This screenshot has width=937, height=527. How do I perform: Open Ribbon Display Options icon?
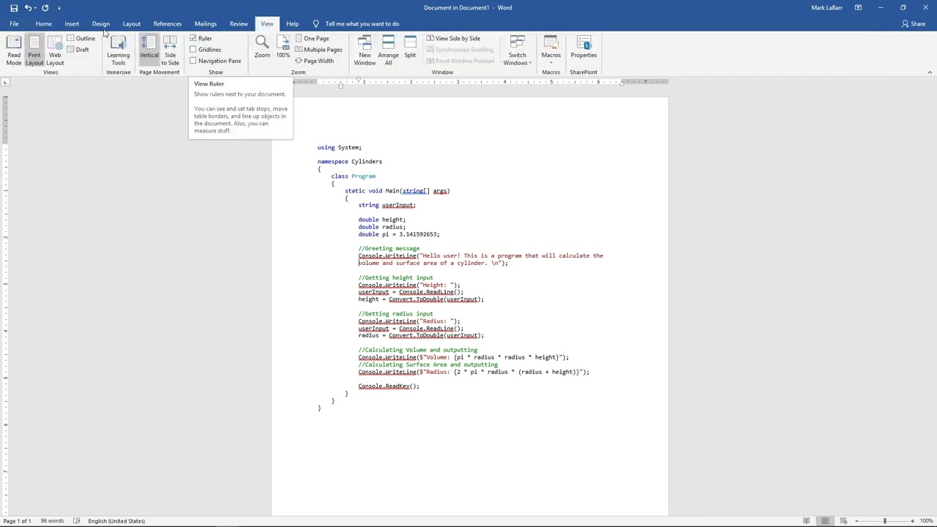pyautogui.click(x=858, y=7)
